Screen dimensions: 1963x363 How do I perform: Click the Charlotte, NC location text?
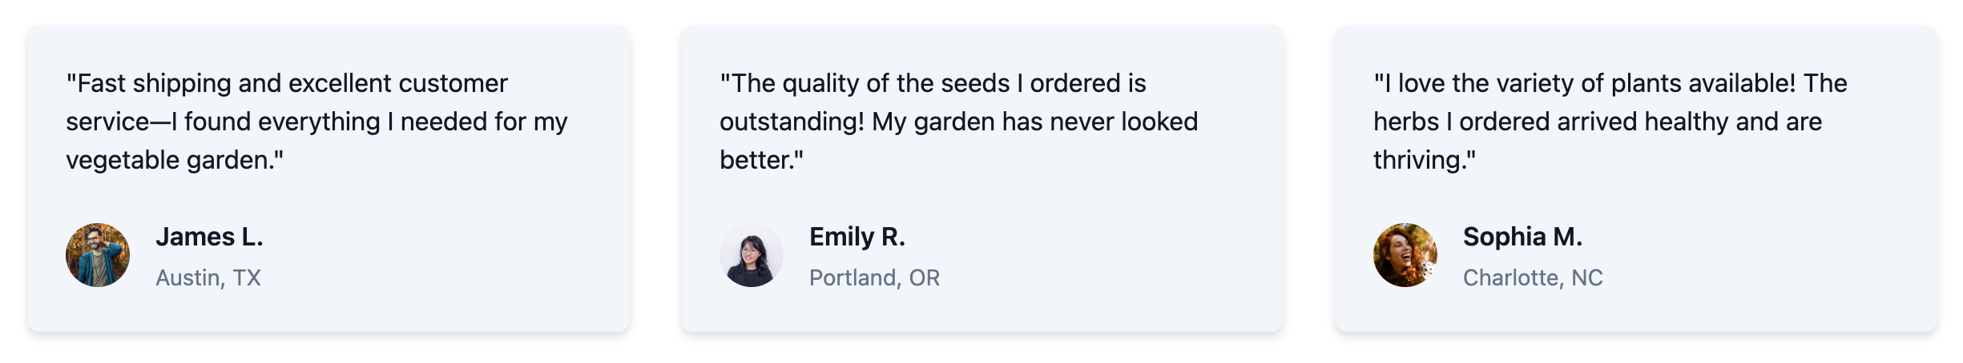(1532, 277)
